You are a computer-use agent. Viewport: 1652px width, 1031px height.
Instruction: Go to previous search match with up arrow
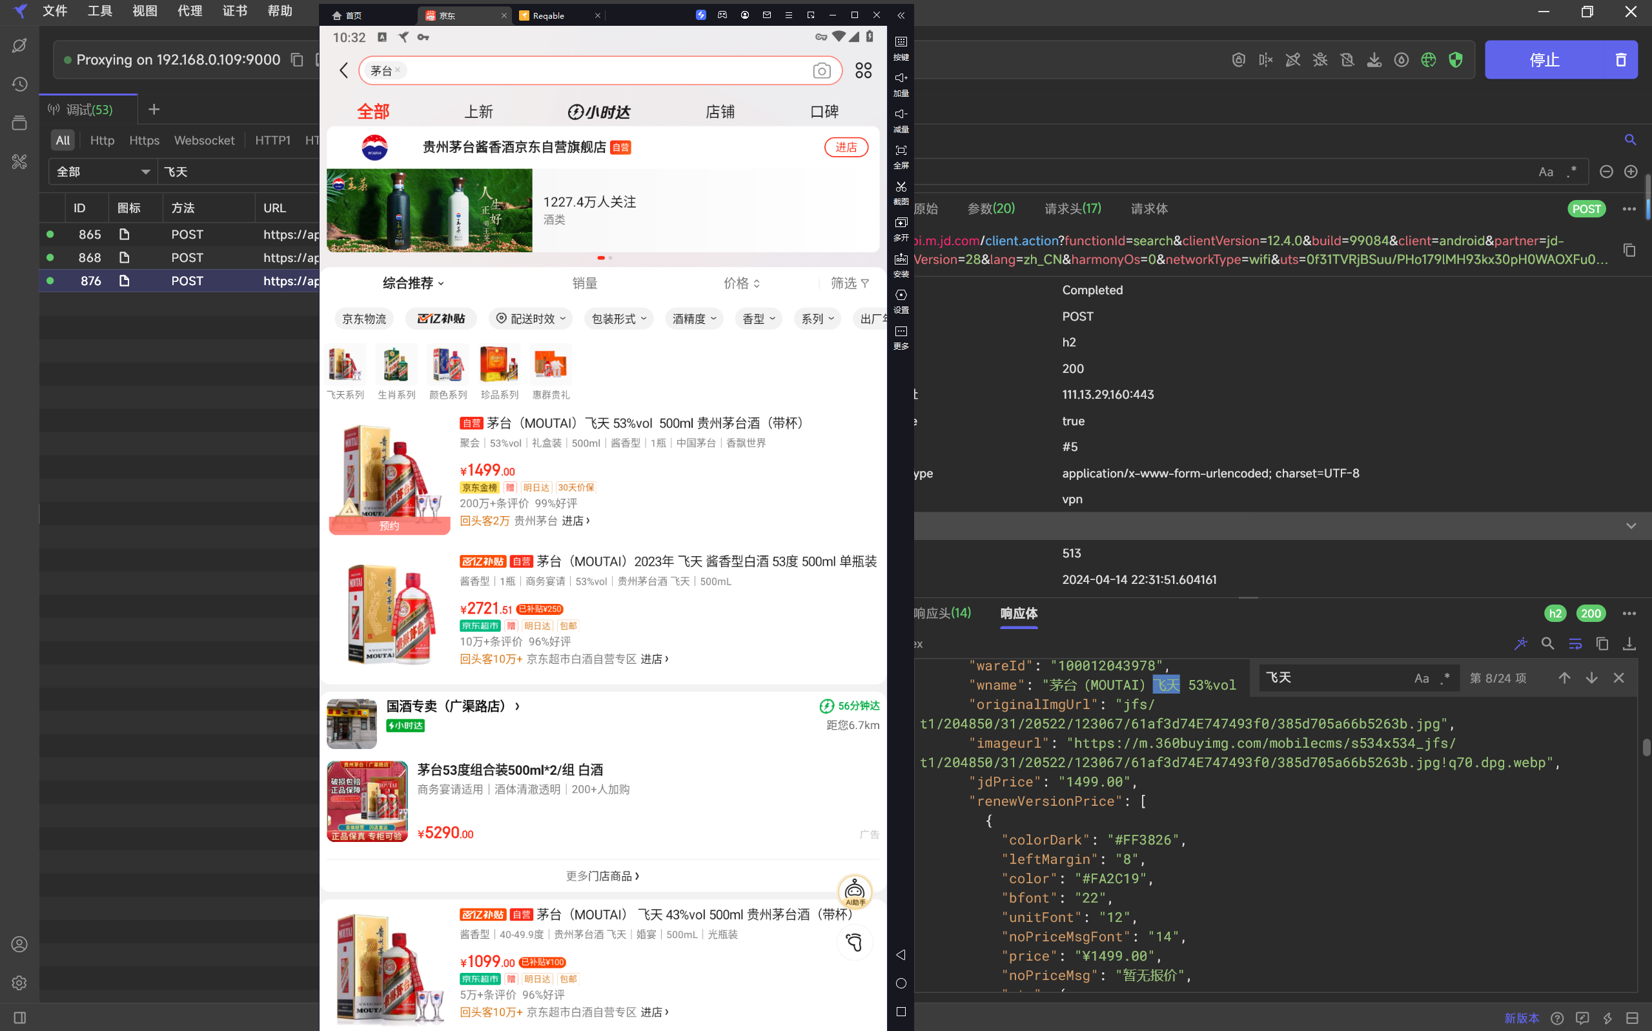[x=1564, y=678]
